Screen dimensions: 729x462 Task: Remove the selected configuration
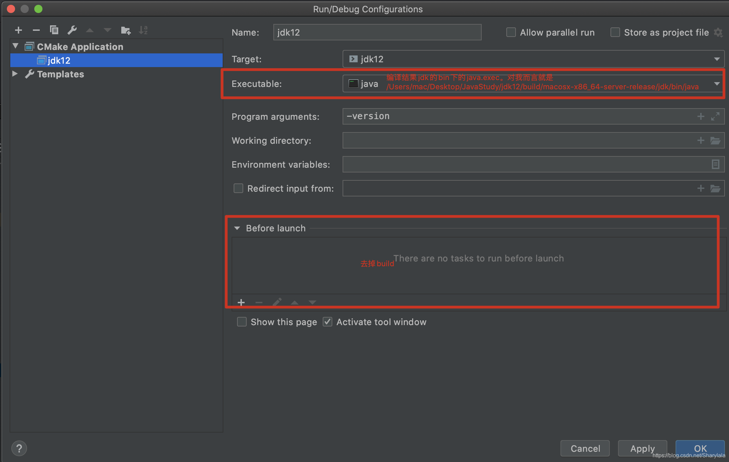tap(36, 30)
